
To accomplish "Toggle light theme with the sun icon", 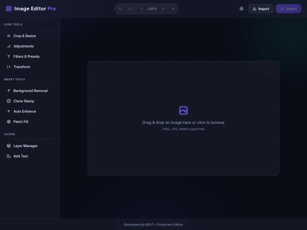I will tap(242, 9).
